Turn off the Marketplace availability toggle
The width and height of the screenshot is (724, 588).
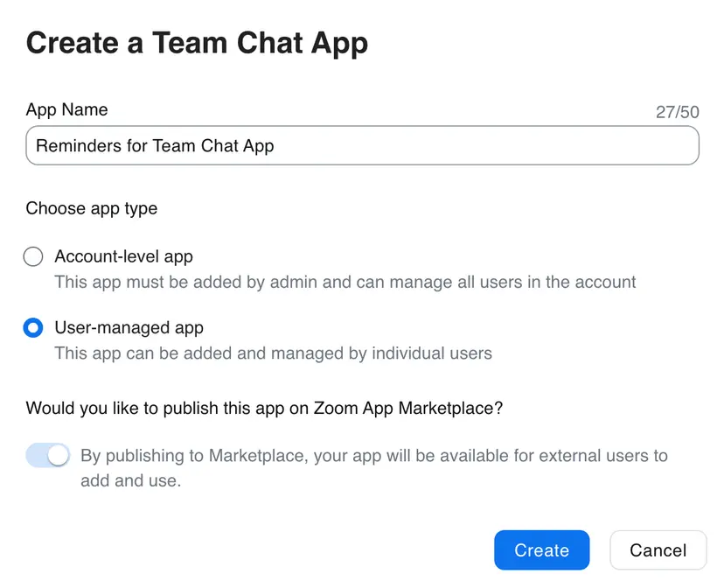(x=47, y=455)
